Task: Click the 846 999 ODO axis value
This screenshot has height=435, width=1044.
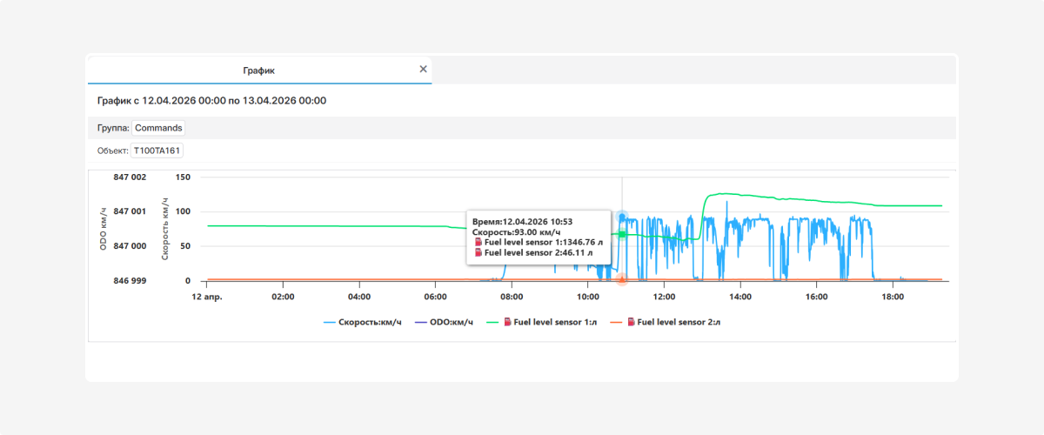Action: pyautogui.click(x=130, y=281)
